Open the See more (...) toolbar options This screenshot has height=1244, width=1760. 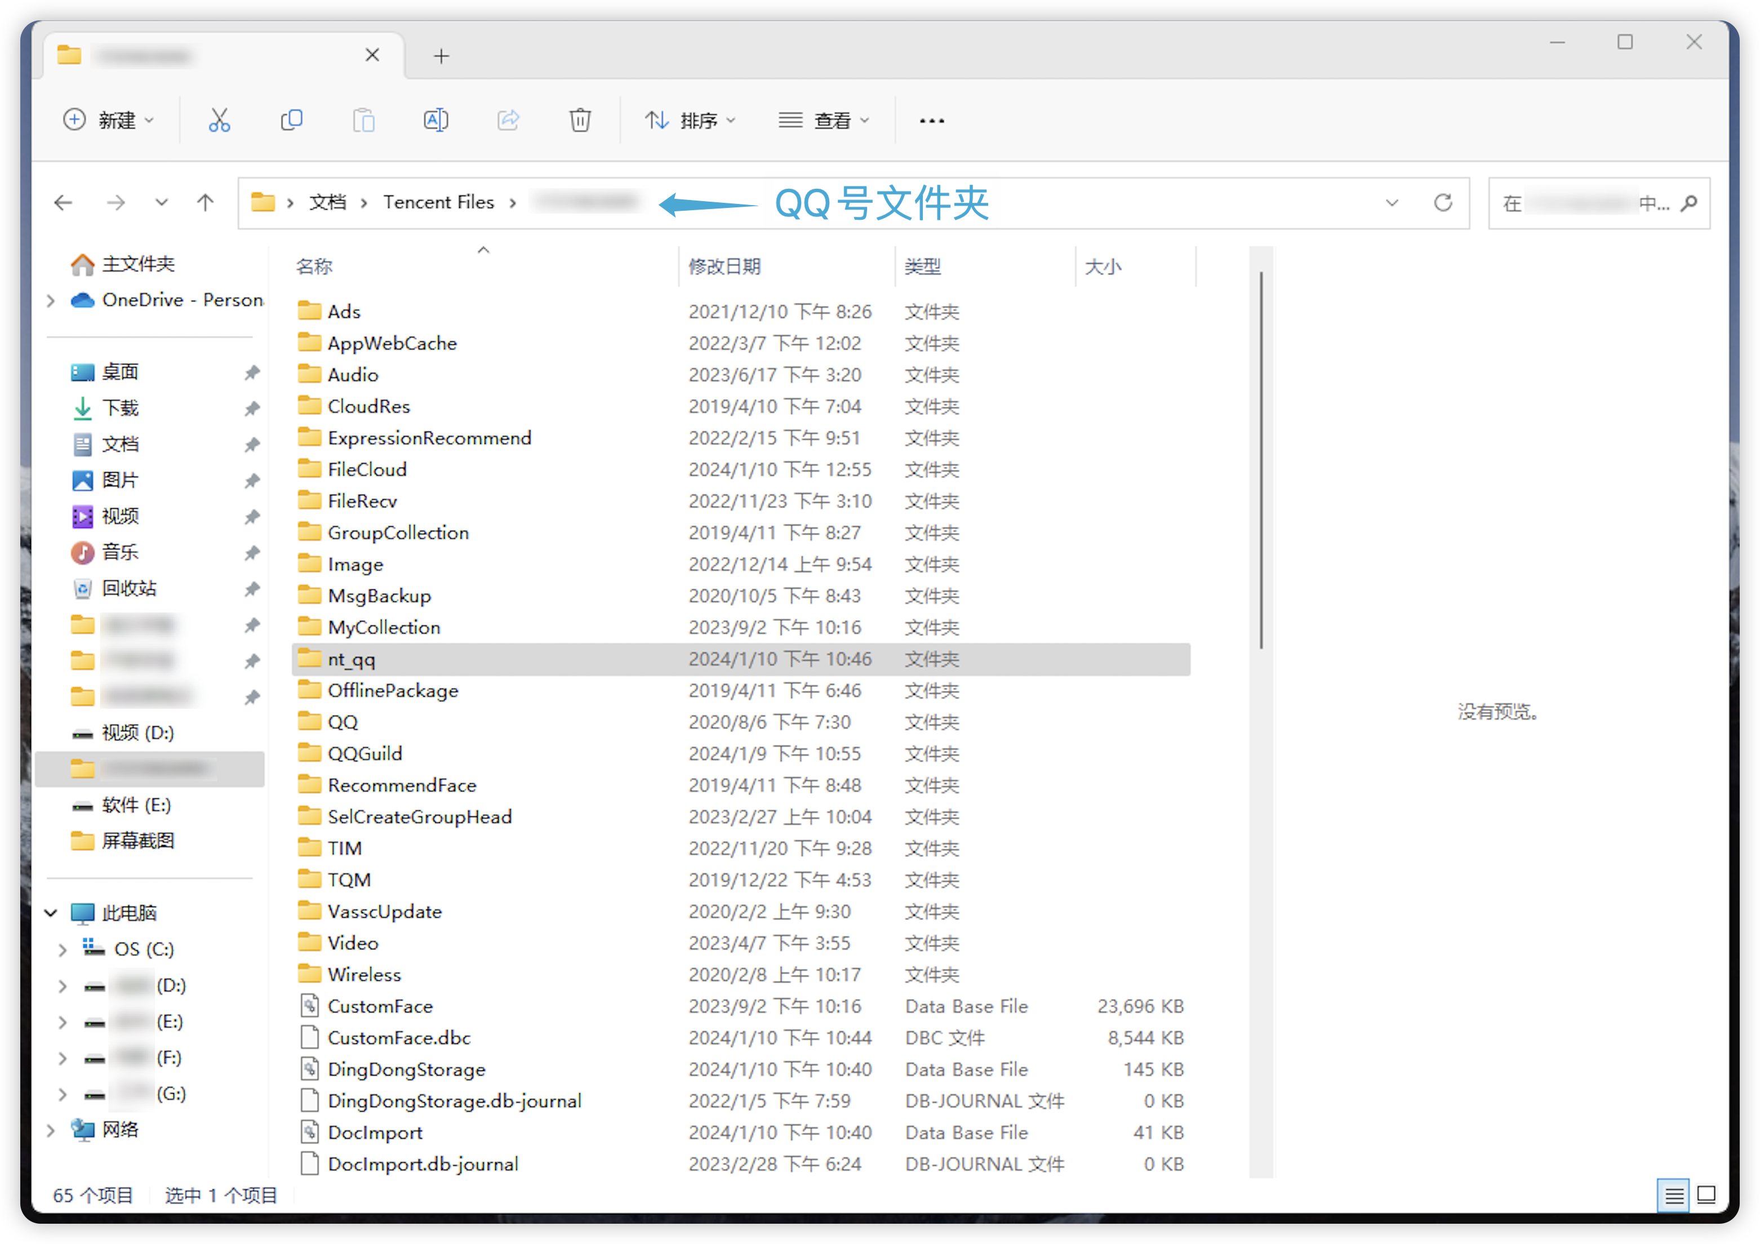(931, 119)
